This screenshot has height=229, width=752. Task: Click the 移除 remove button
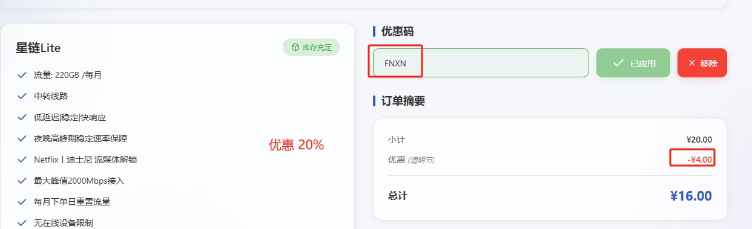pos(702,63)
